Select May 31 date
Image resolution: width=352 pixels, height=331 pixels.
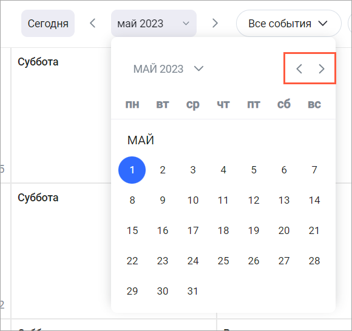pyautogui.click(x=193, y=291)
